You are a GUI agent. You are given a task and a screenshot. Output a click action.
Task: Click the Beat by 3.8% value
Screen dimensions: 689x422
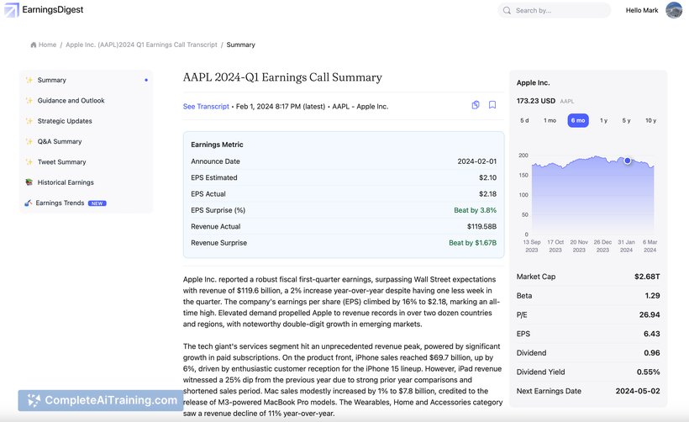tap(476, 210)
